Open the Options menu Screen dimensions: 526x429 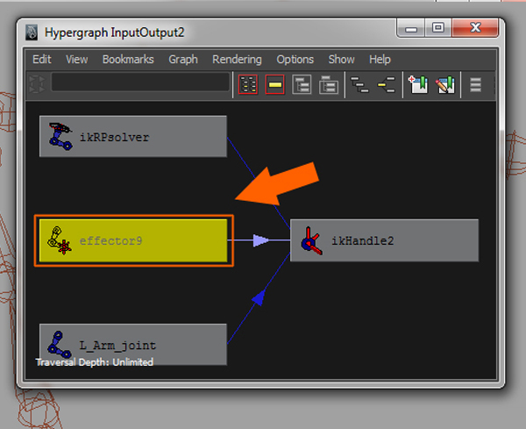295,60
